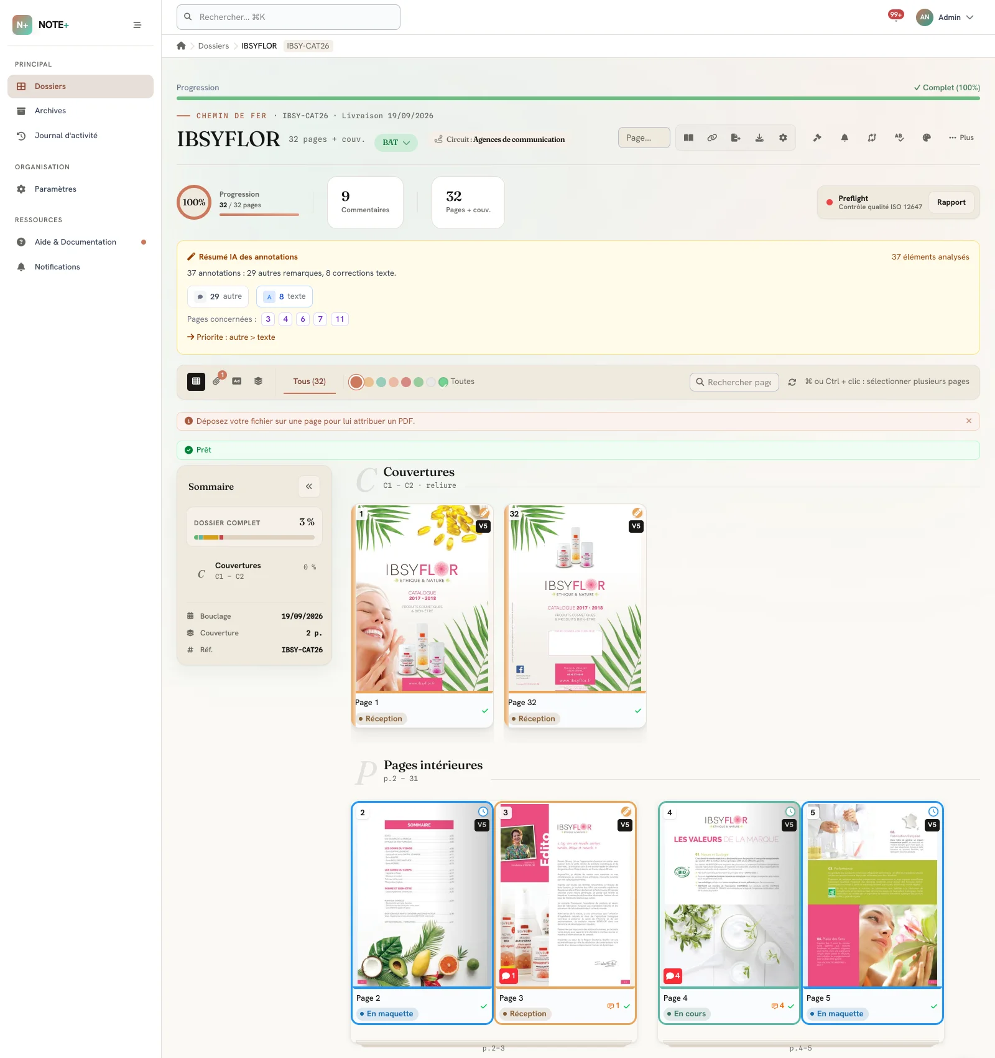
Task: Open the Page 4 valeurs thumbnail
Action: coord(729,895)
